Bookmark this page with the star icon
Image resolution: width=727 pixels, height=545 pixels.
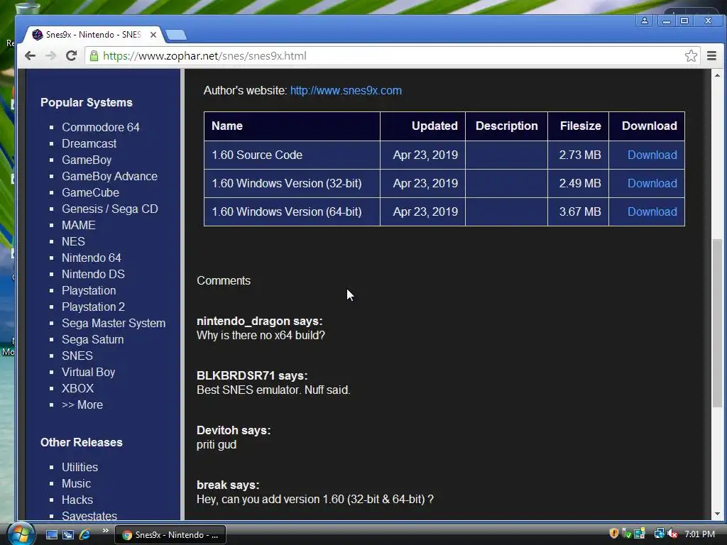coord(691,56)
